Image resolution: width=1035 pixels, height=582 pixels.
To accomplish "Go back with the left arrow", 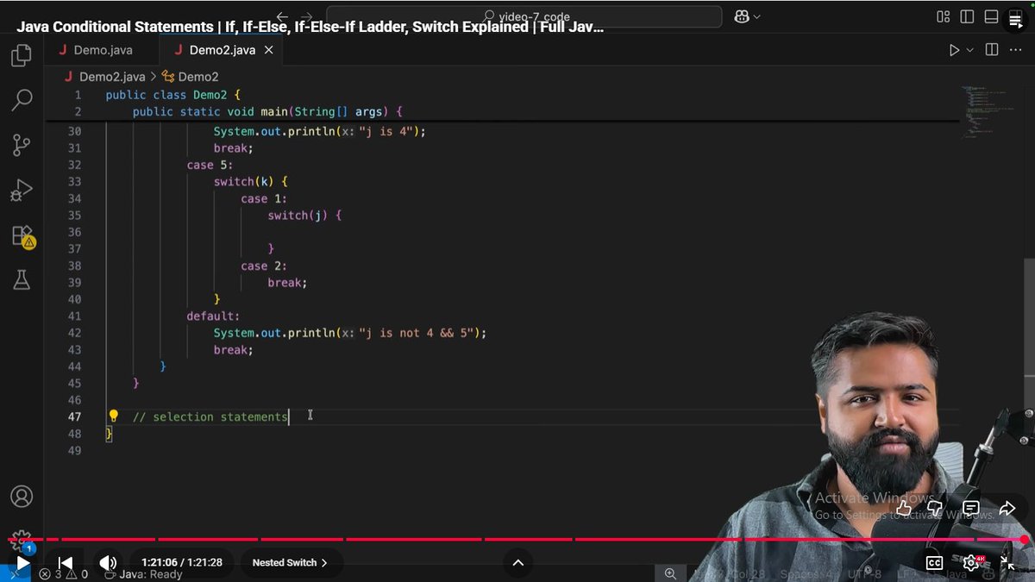I will 282,16.
